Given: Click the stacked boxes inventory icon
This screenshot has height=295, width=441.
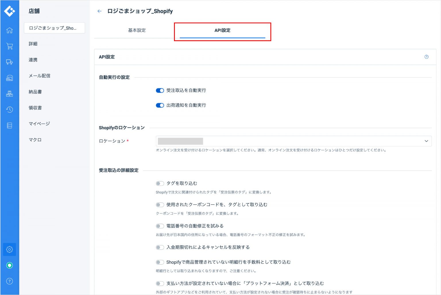Looking at the screenshot, I should [x=9, y=94].
